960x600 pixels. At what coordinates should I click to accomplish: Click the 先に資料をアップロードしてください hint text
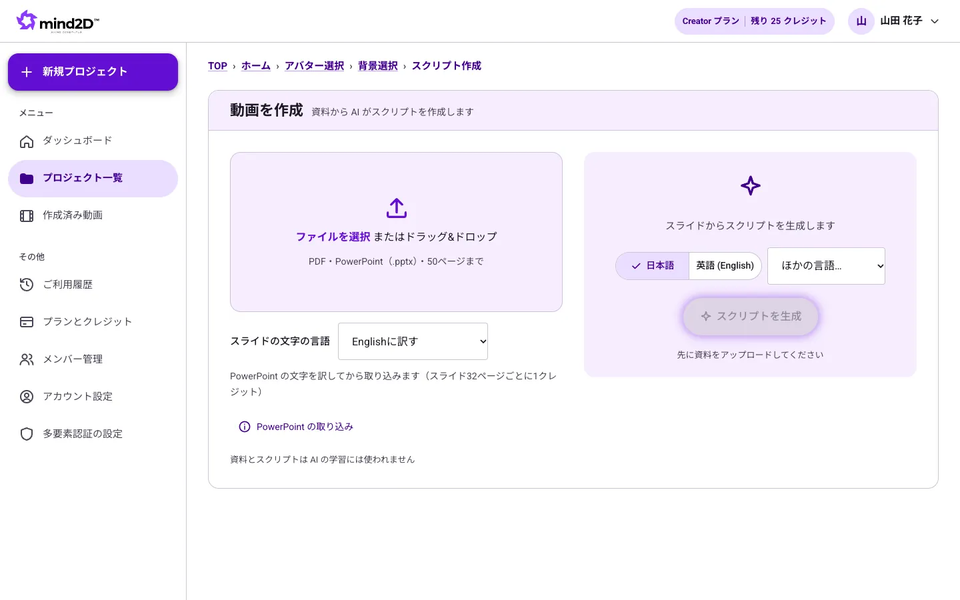tap(751, 355)
